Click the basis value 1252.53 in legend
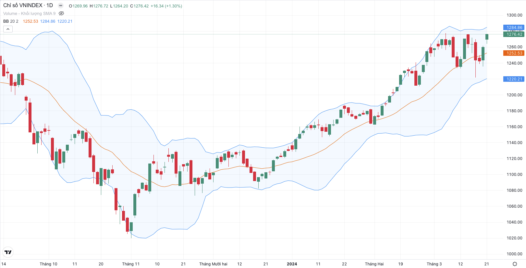 click(x=31, y=21)
